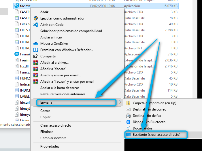Select Copiar in the context menu

(x=45, y=117)
